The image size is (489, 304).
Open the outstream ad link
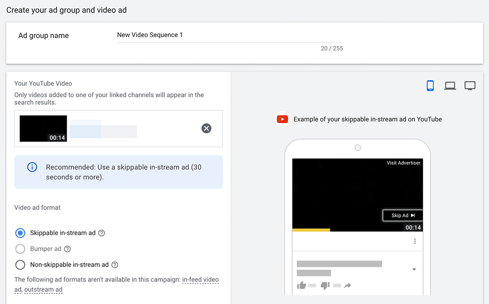44,290
